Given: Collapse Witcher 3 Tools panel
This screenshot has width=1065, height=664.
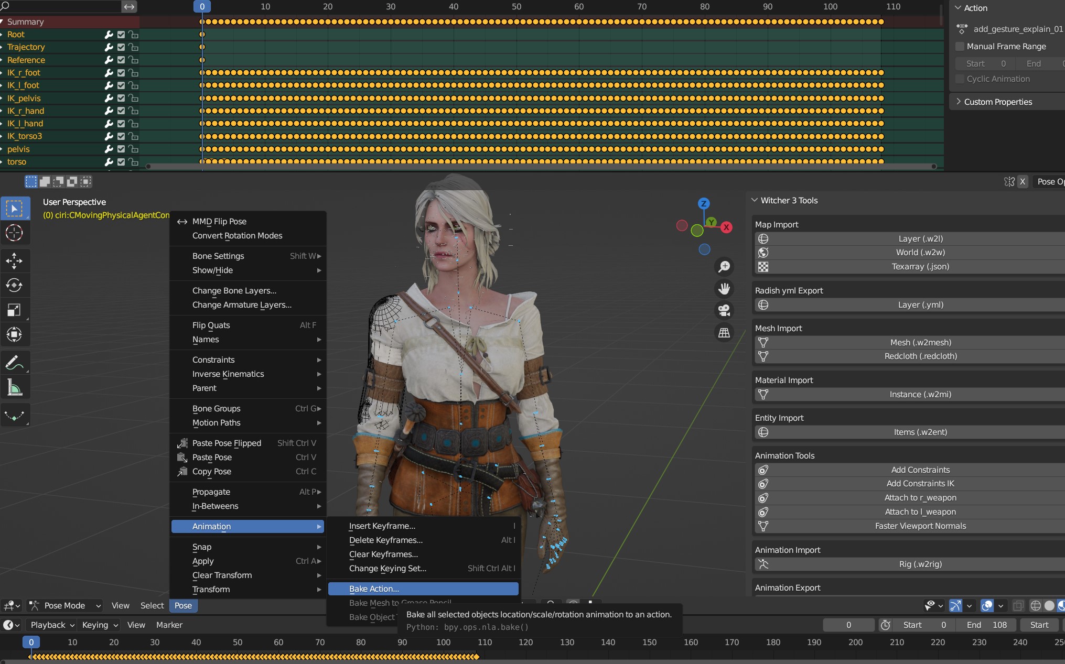Looking at the screenshot, I should click(x=755, y=200).
